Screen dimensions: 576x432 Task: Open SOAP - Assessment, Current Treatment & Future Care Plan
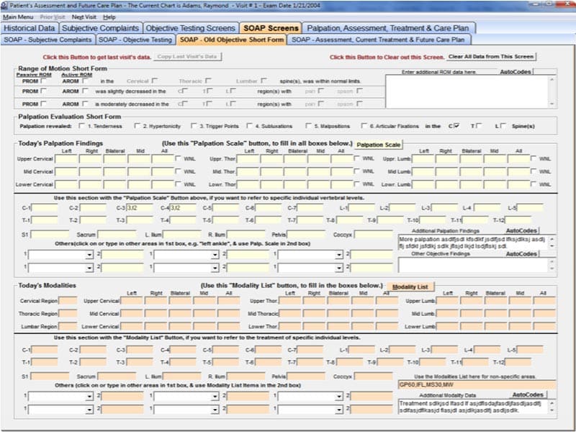[378, 40]
